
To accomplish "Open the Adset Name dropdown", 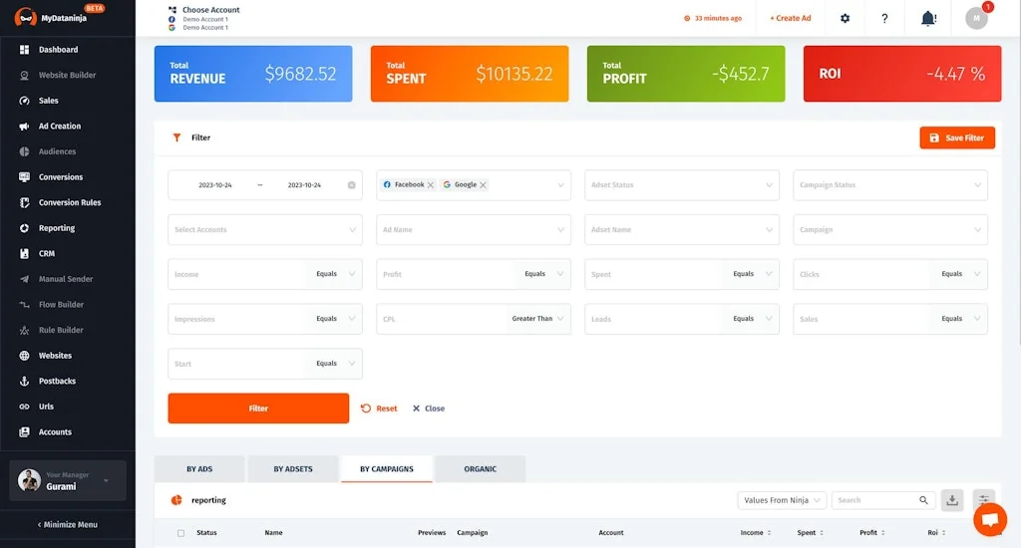I will click(682, 230).
